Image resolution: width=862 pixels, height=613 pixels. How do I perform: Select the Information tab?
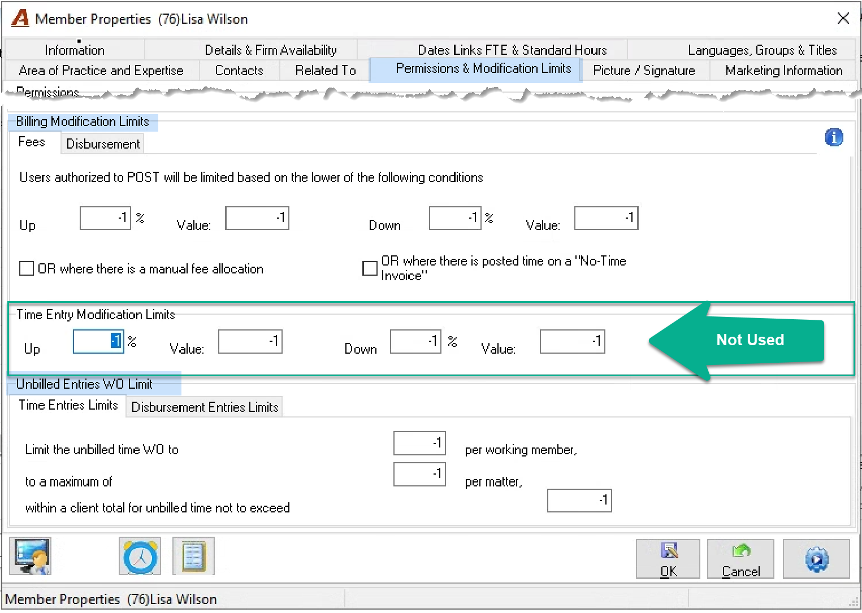[x=75, y=50]
